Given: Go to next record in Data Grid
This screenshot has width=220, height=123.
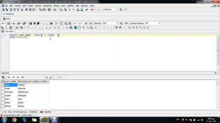Looking at the screenshot, I should [18, 77].
